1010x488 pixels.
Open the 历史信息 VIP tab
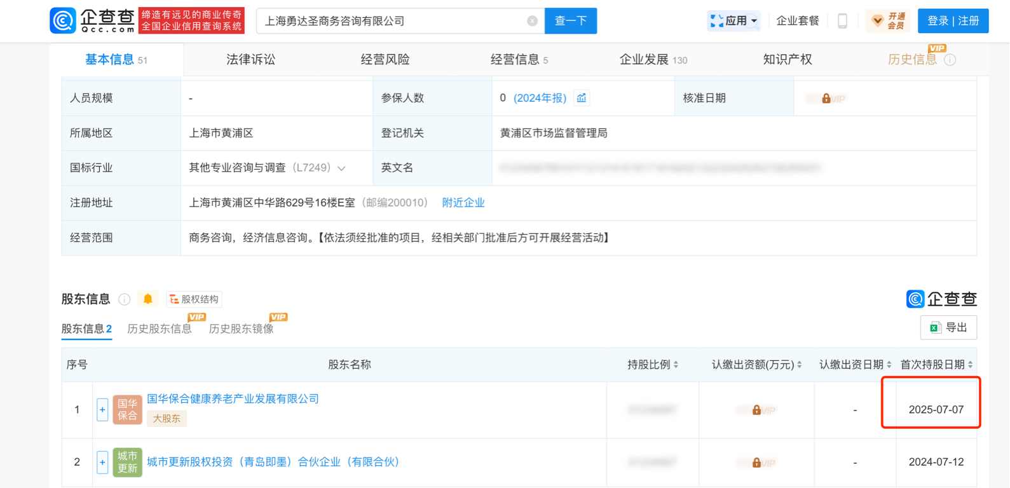point(912,60)
